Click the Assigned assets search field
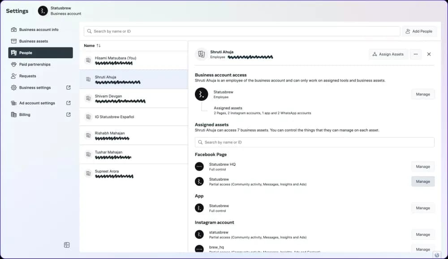This screenshot has height=259, width=448. click(314, 142)
